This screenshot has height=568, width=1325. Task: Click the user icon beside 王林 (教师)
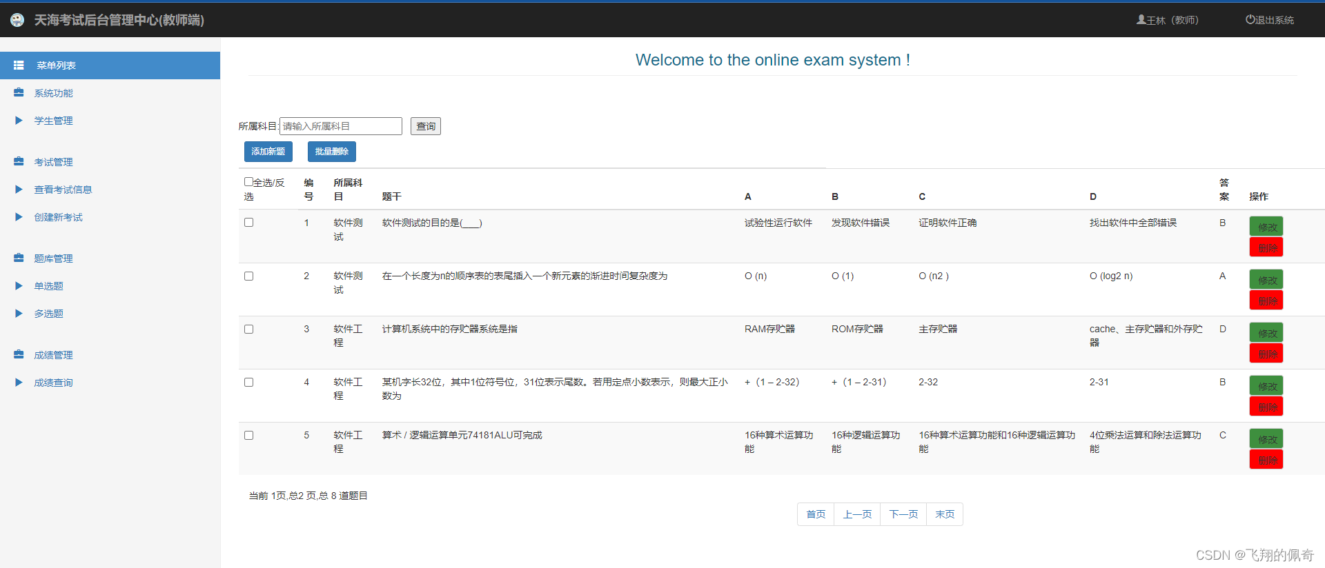[1141, 20]
